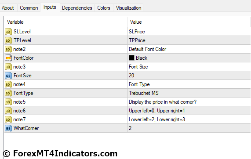The image size is (251, 159).
Task: Click the 'Font Type' note value
Action: click(x=139, y=84)
